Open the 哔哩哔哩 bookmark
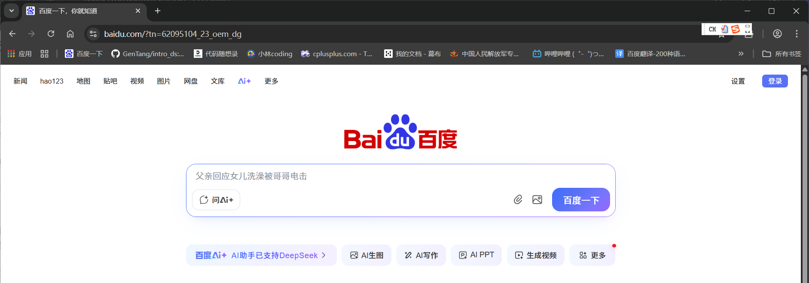 (x=568, y=54)
